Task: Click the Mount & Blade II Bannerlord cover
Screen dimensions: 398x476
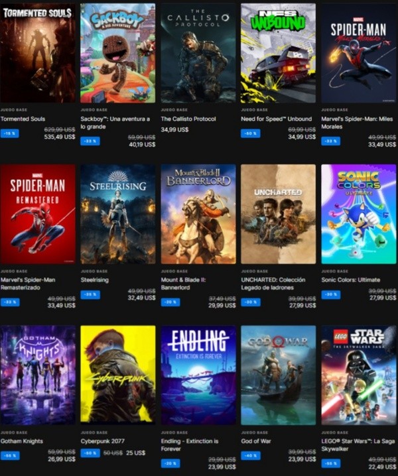Action: (x=198, y=214)
